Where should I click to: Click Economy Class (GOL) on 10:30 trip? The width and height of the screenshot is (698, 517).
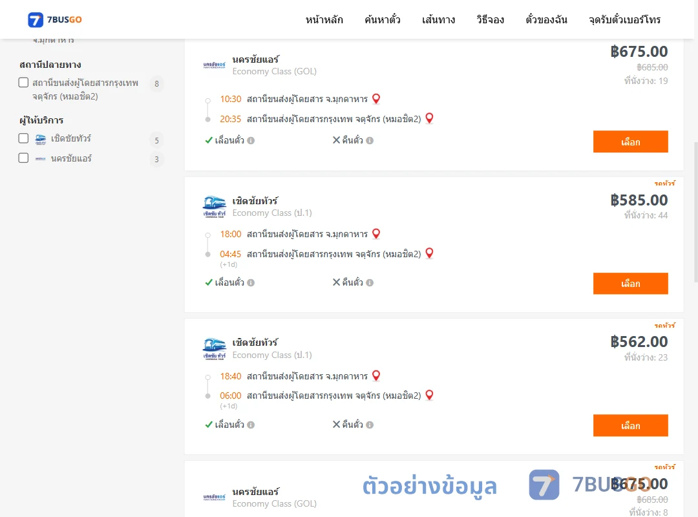point(274,71)
